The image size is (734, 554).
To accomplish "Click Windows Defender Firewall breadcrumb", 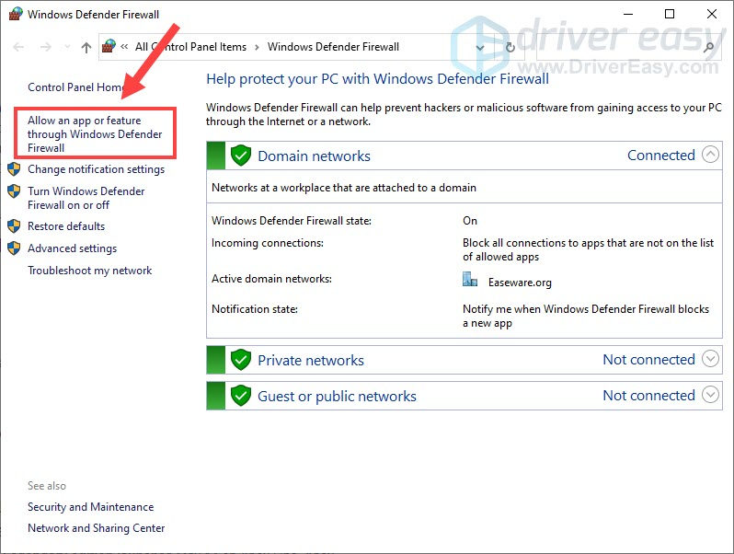I will point(333,47).
